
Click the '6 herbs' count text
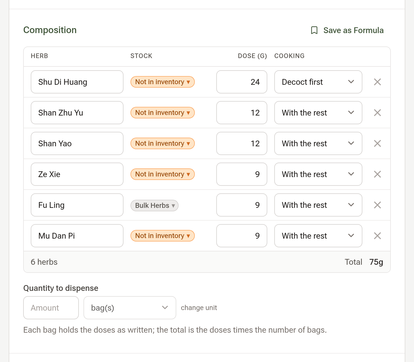coord(44,262)
